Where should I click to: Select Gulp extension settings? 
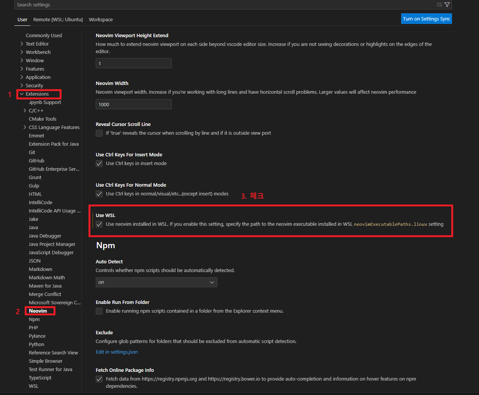(34, 186)
